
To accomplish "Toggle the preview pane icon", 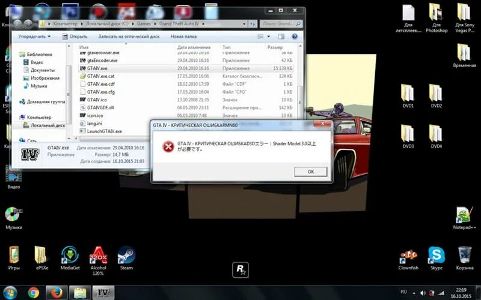I will (x=281, y=37).
